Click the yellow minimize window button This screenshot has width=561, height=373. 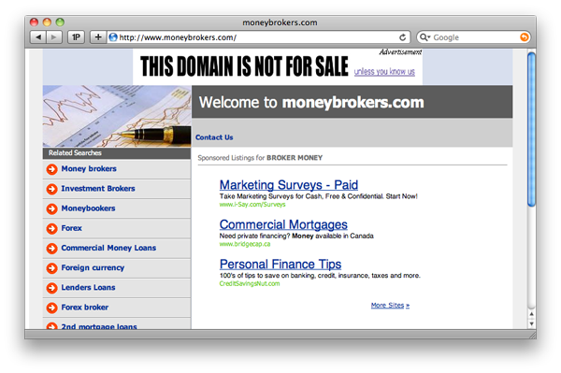(47, 22)
